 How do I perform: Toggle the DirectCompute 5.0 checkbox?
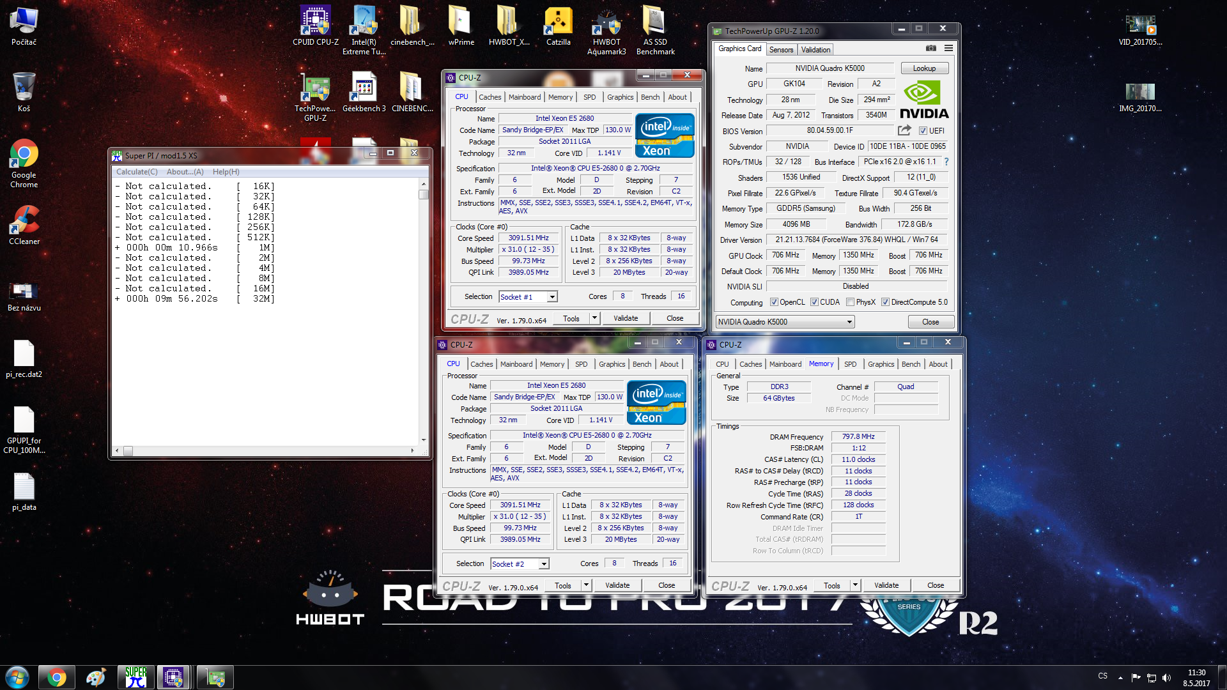885,302
